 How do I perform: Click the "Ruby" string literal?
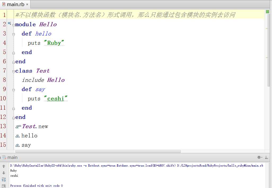54,43
